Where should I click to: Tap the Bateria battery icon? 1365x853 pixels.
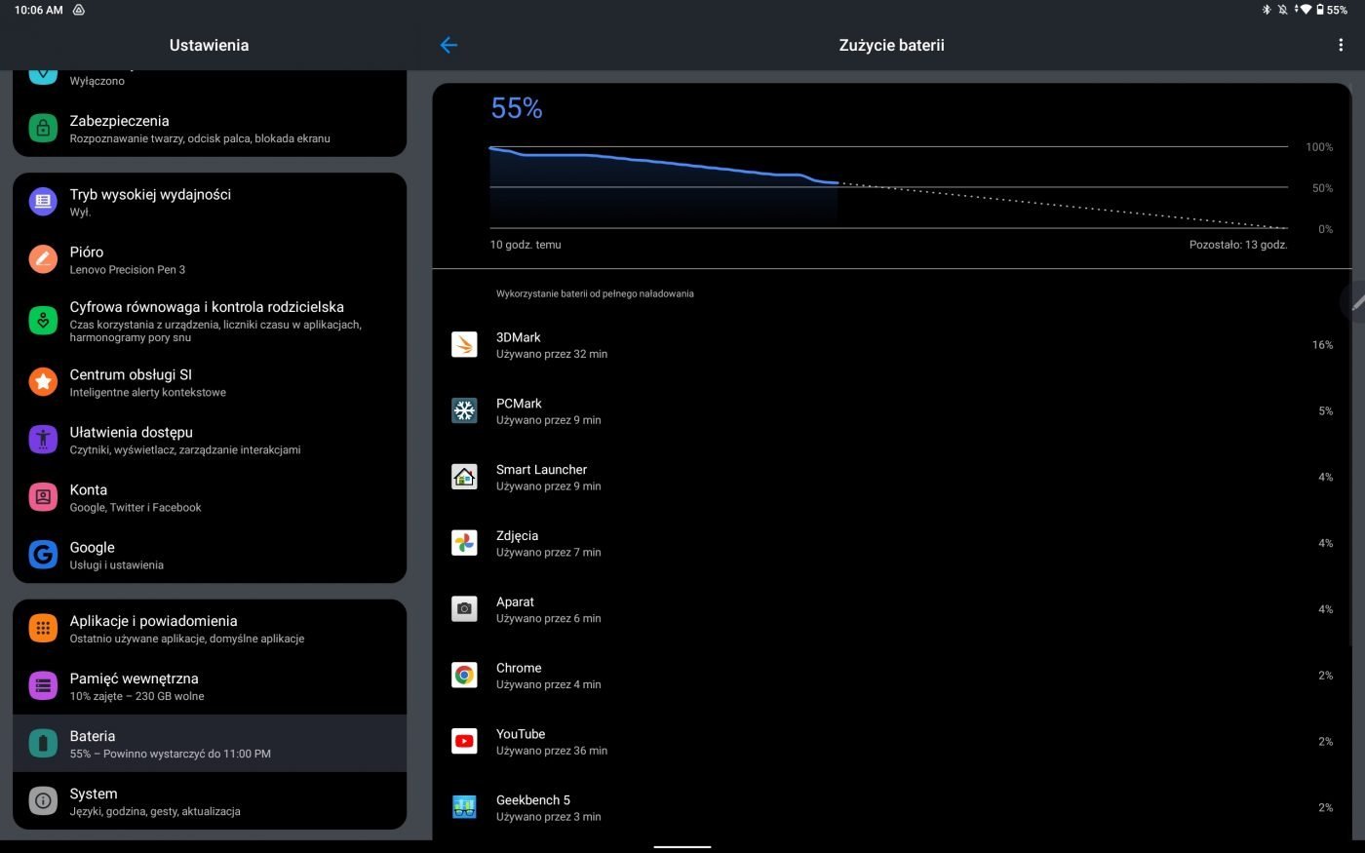pos(43,744)
